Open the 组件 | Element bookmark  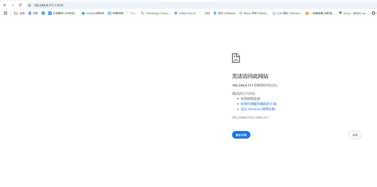(x=225, y=13)
